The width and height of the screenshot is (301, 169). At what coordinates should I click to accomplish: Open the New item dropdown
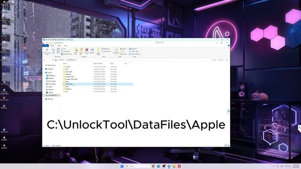[x=106, y=49]
